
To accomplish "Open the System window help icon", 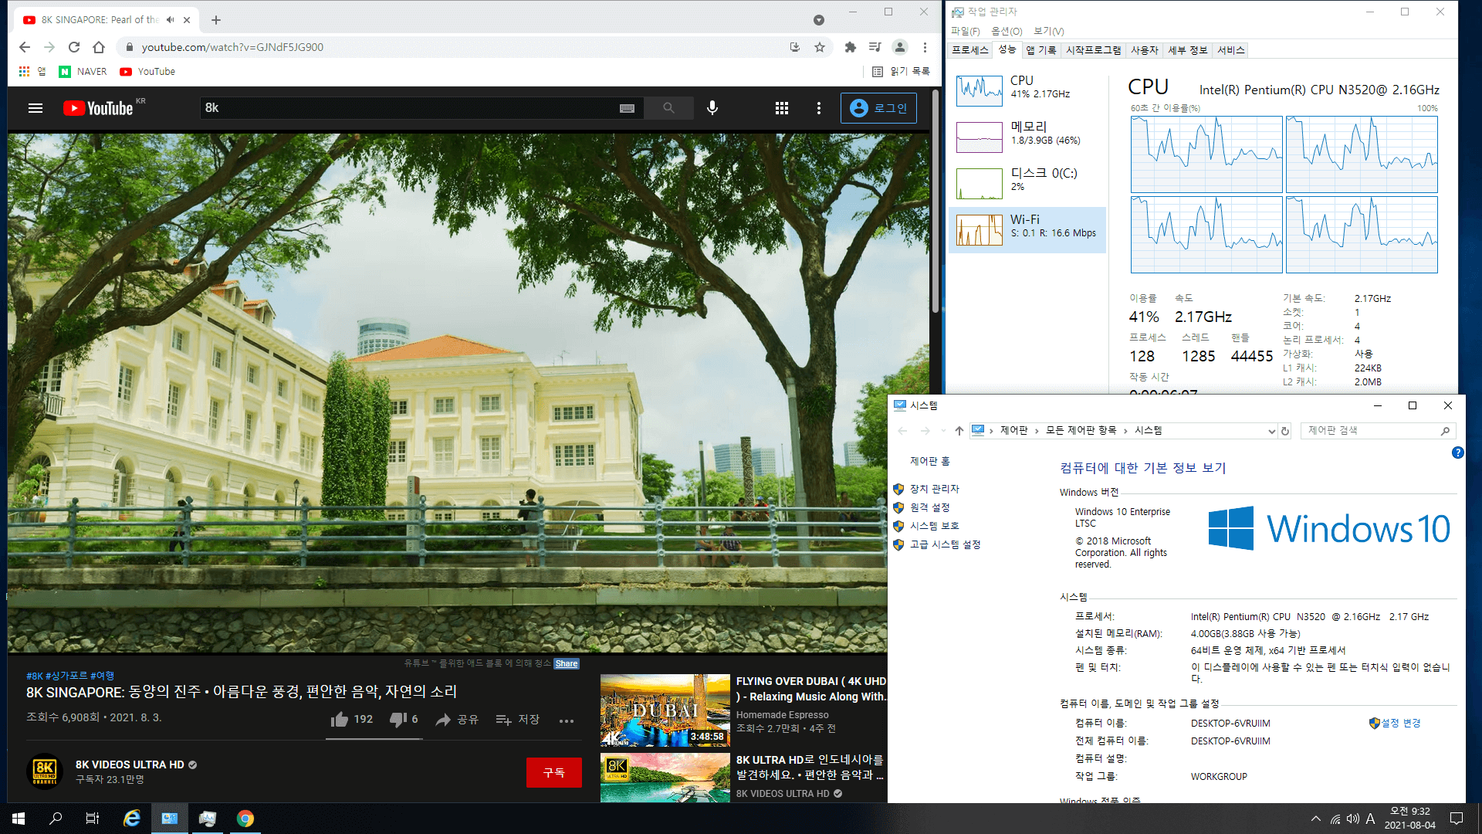I will pos(1457,453).
